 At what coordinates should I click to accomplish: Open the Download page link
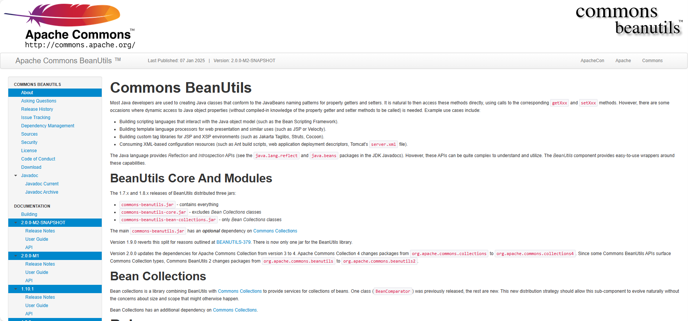coord(31,167)
